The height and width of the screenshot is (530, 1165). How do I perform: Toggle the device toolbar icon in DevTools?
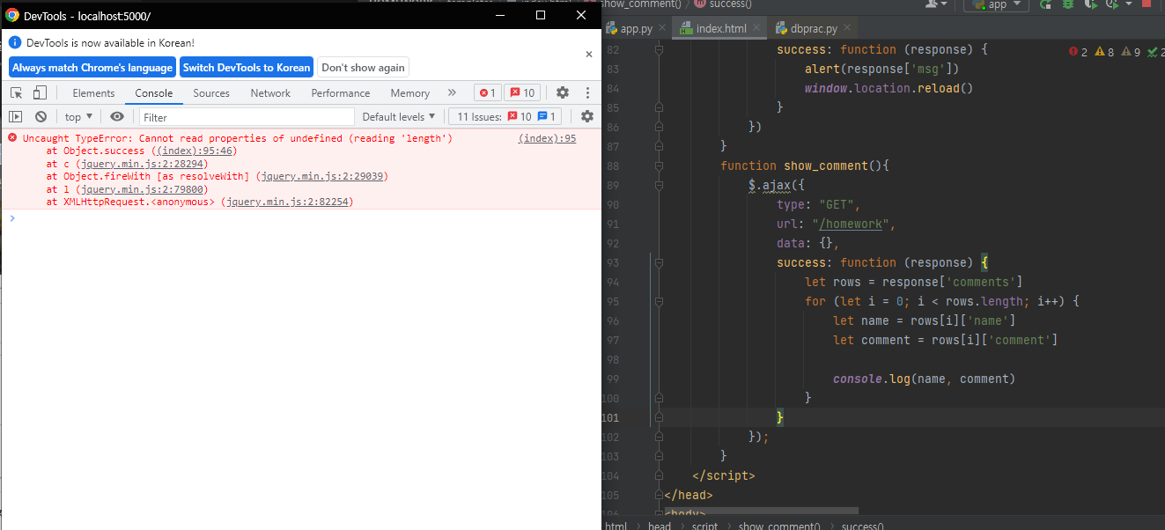pyautogui.click(x=40, y=92)
